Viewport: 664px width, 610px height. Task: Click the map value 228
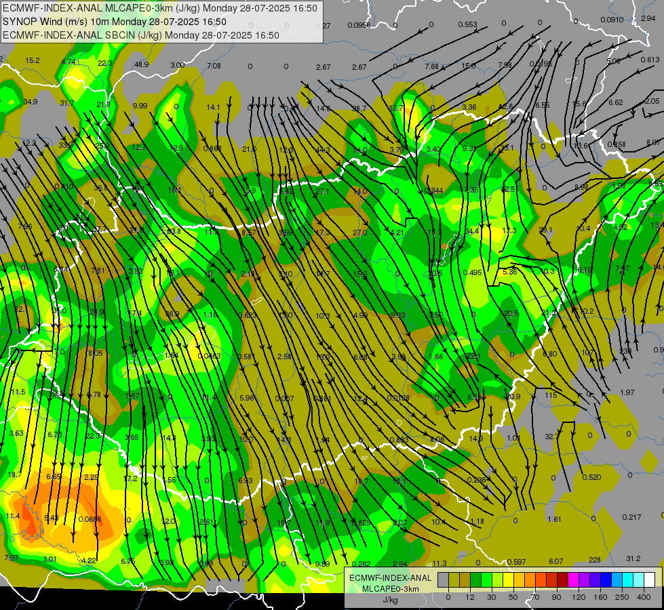pos(595,560)
